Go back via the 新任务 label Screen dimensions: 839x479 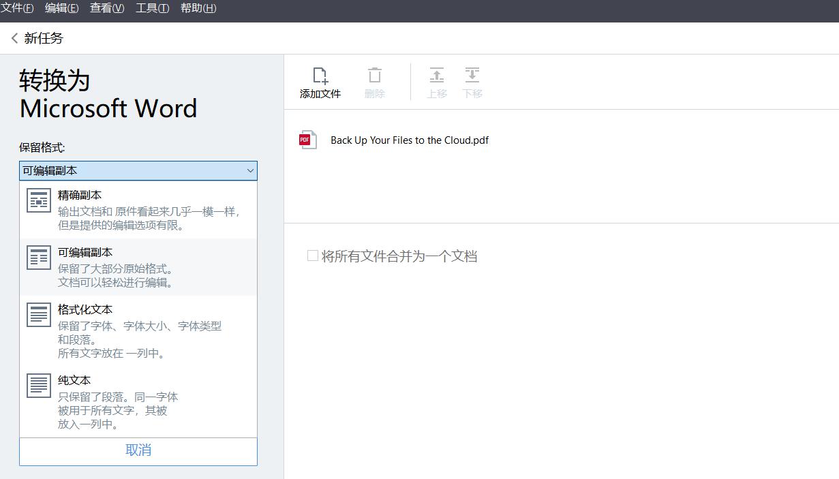(44, 38)
